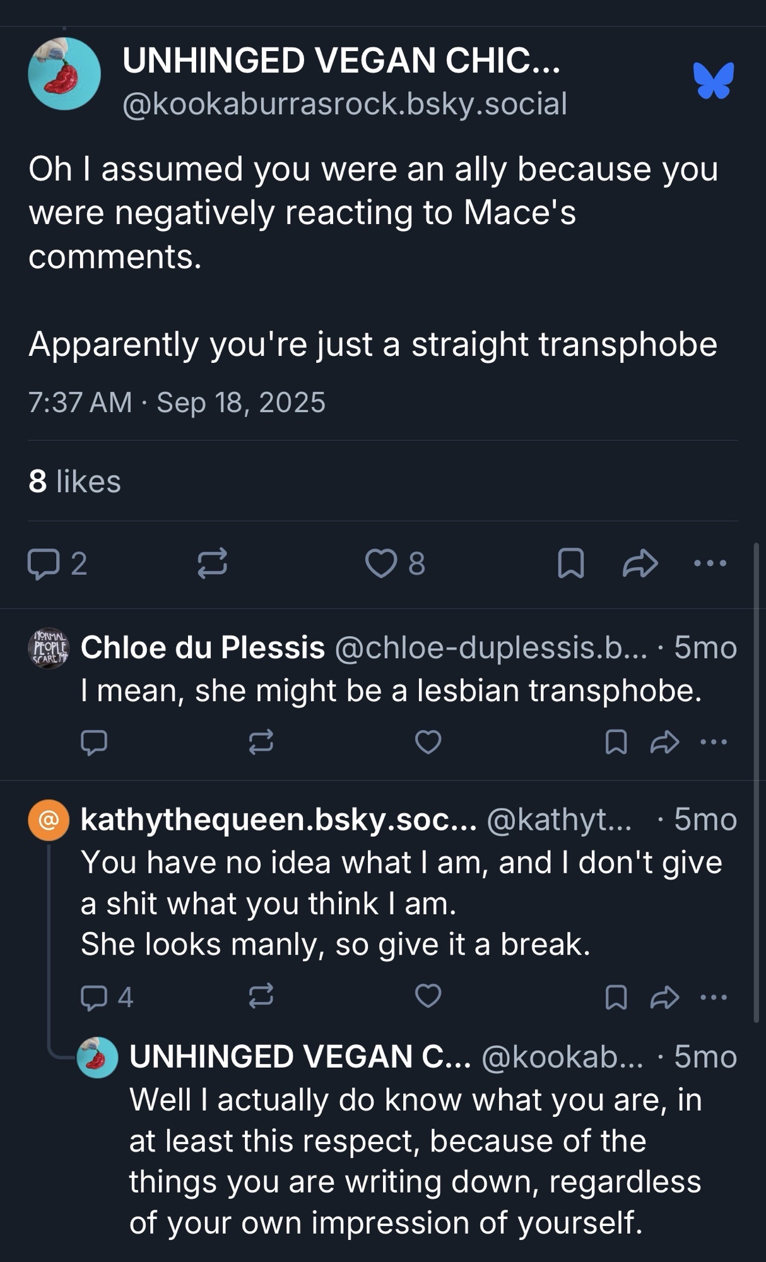Open kathythequeen's orange avatar
Image resolution: width=766 pixels, height=1262 pixels.
pos(49,820)
